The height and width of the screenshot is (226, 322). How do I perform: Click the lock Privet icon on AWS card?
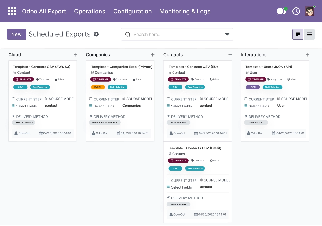[56, 80]
